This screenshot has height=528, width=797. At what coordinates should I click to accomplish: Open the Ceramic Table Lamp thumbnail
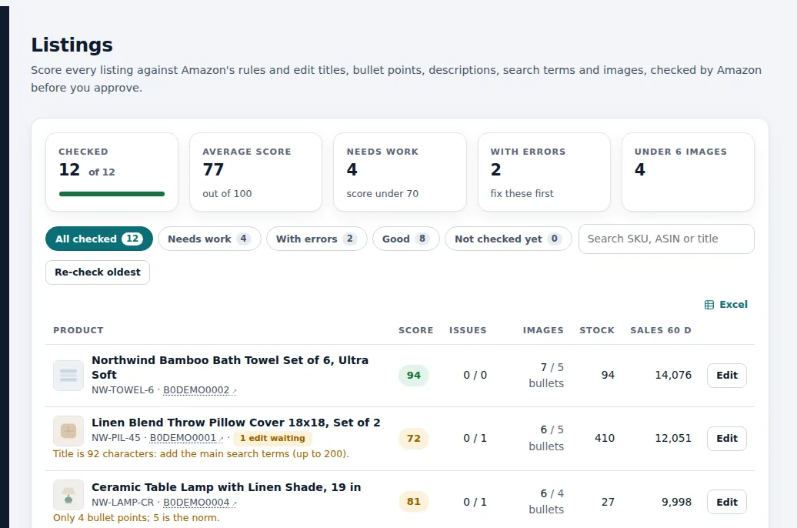click(x=68, y=494)
